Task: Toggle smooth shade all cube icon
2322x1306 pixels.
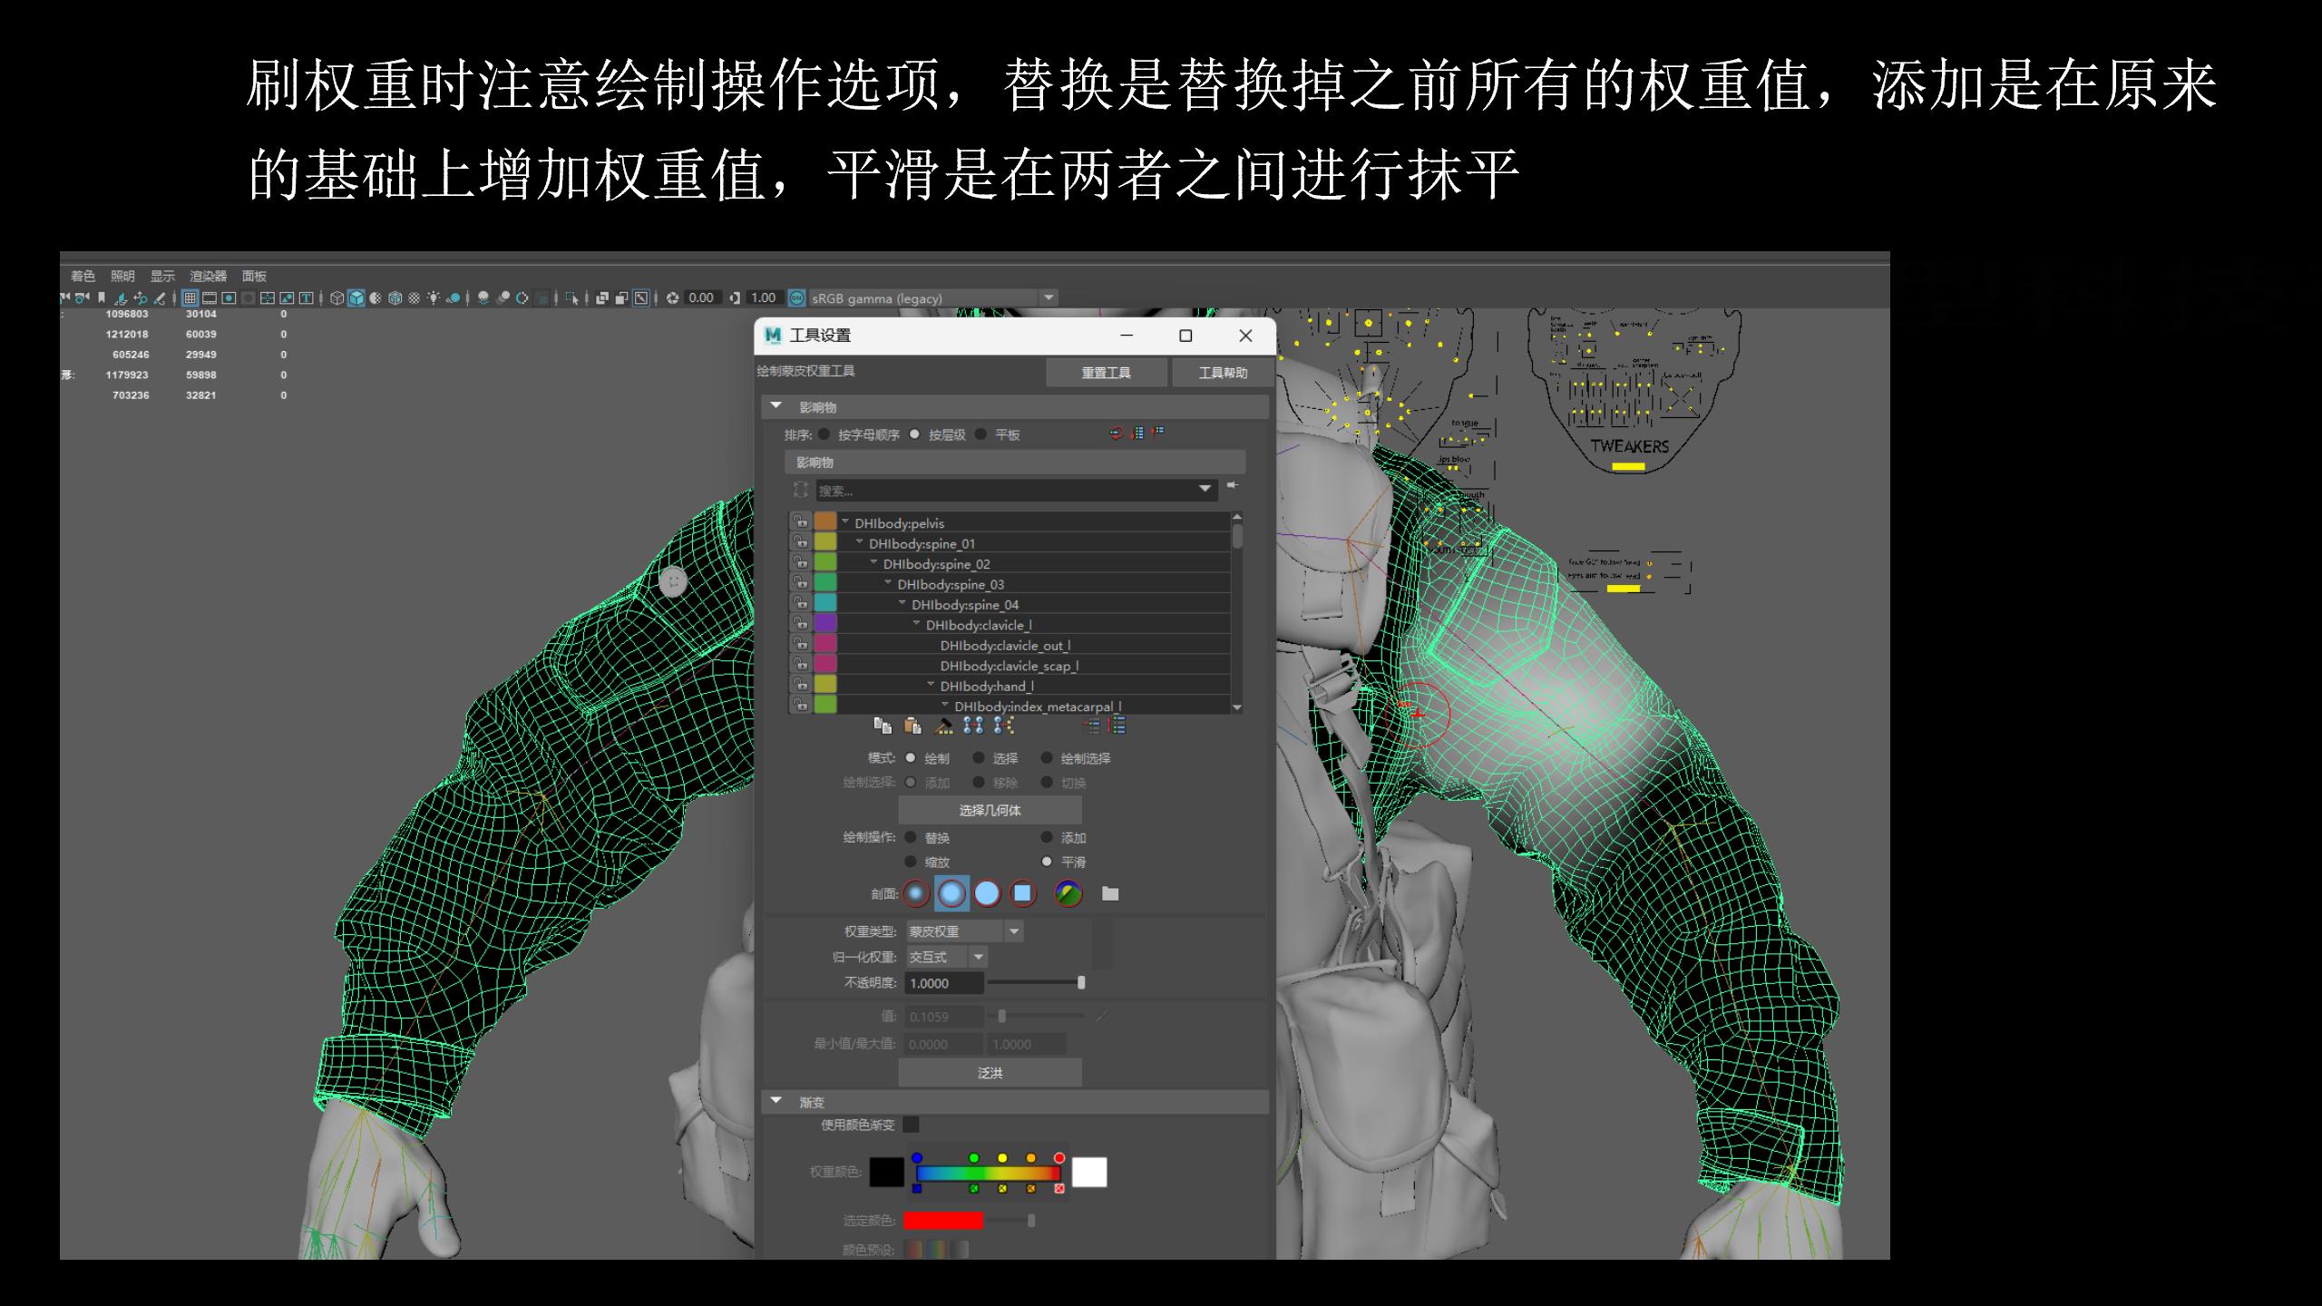Action: 356,297
